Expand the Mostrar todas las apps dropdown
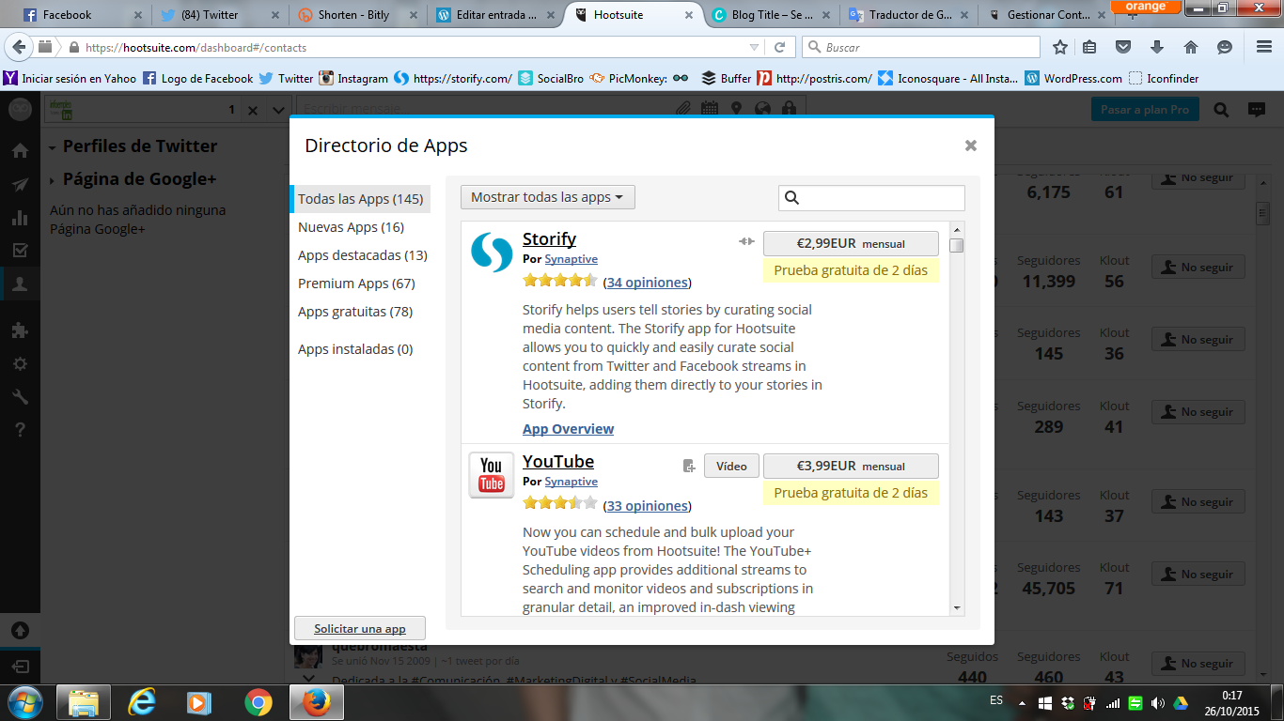The image size is (1284, 721). click(547, 197)
